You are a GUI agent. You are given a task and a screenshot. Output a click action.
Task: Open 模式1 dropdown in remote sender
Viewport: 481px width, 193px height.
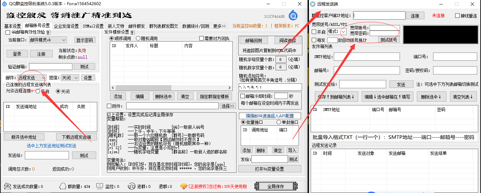(x=337, y=32)
